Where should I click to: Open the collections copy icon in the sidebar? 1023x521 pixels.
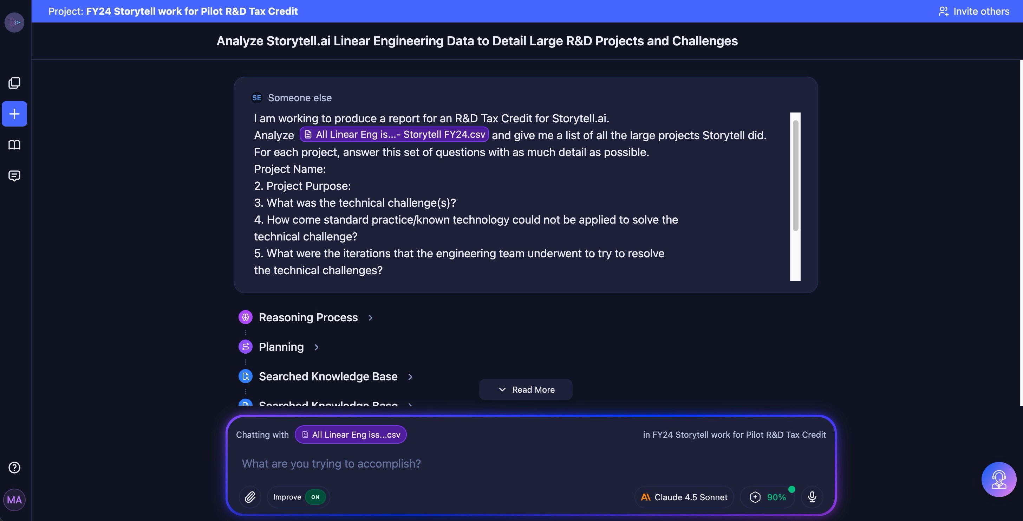click(x=14, y=83)
